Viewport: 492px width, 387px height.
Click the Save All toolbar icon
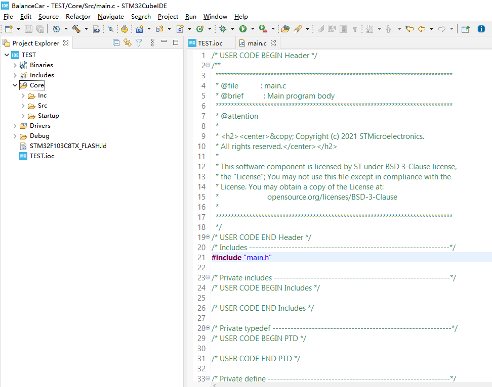click(40, 29)
